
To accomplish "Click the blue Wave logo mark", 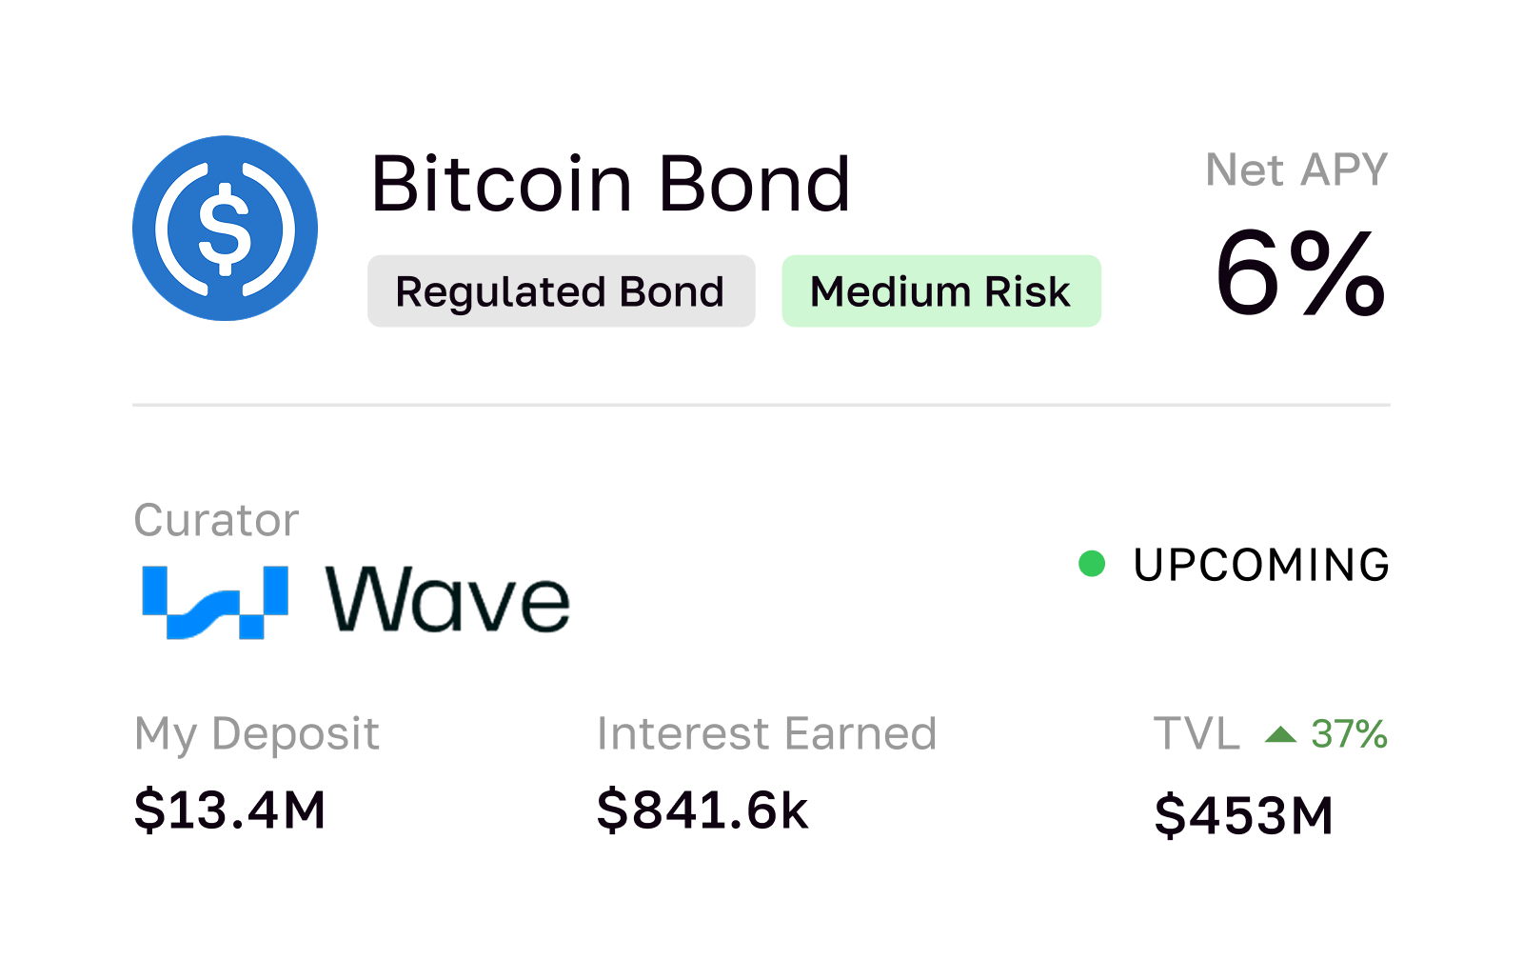I will click(x=215, y=602).
